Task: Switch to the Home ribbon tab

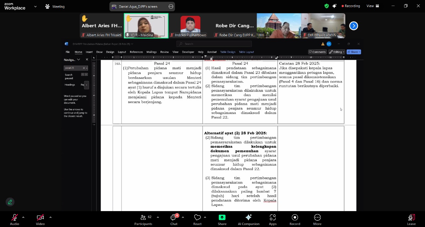Action: pyautogui.click(x=78, y=52)
